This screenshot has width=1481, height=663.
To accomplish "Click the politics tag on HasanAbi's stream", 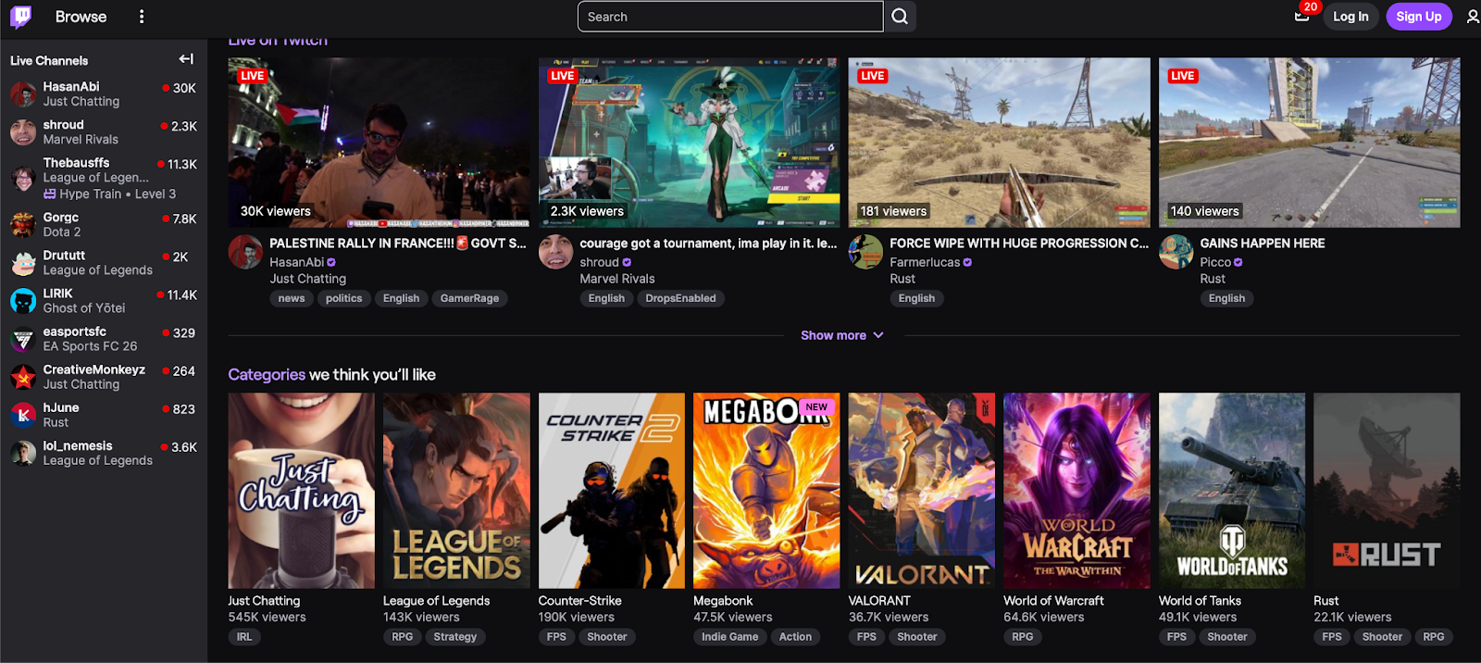I will click(x=343, y=298).
